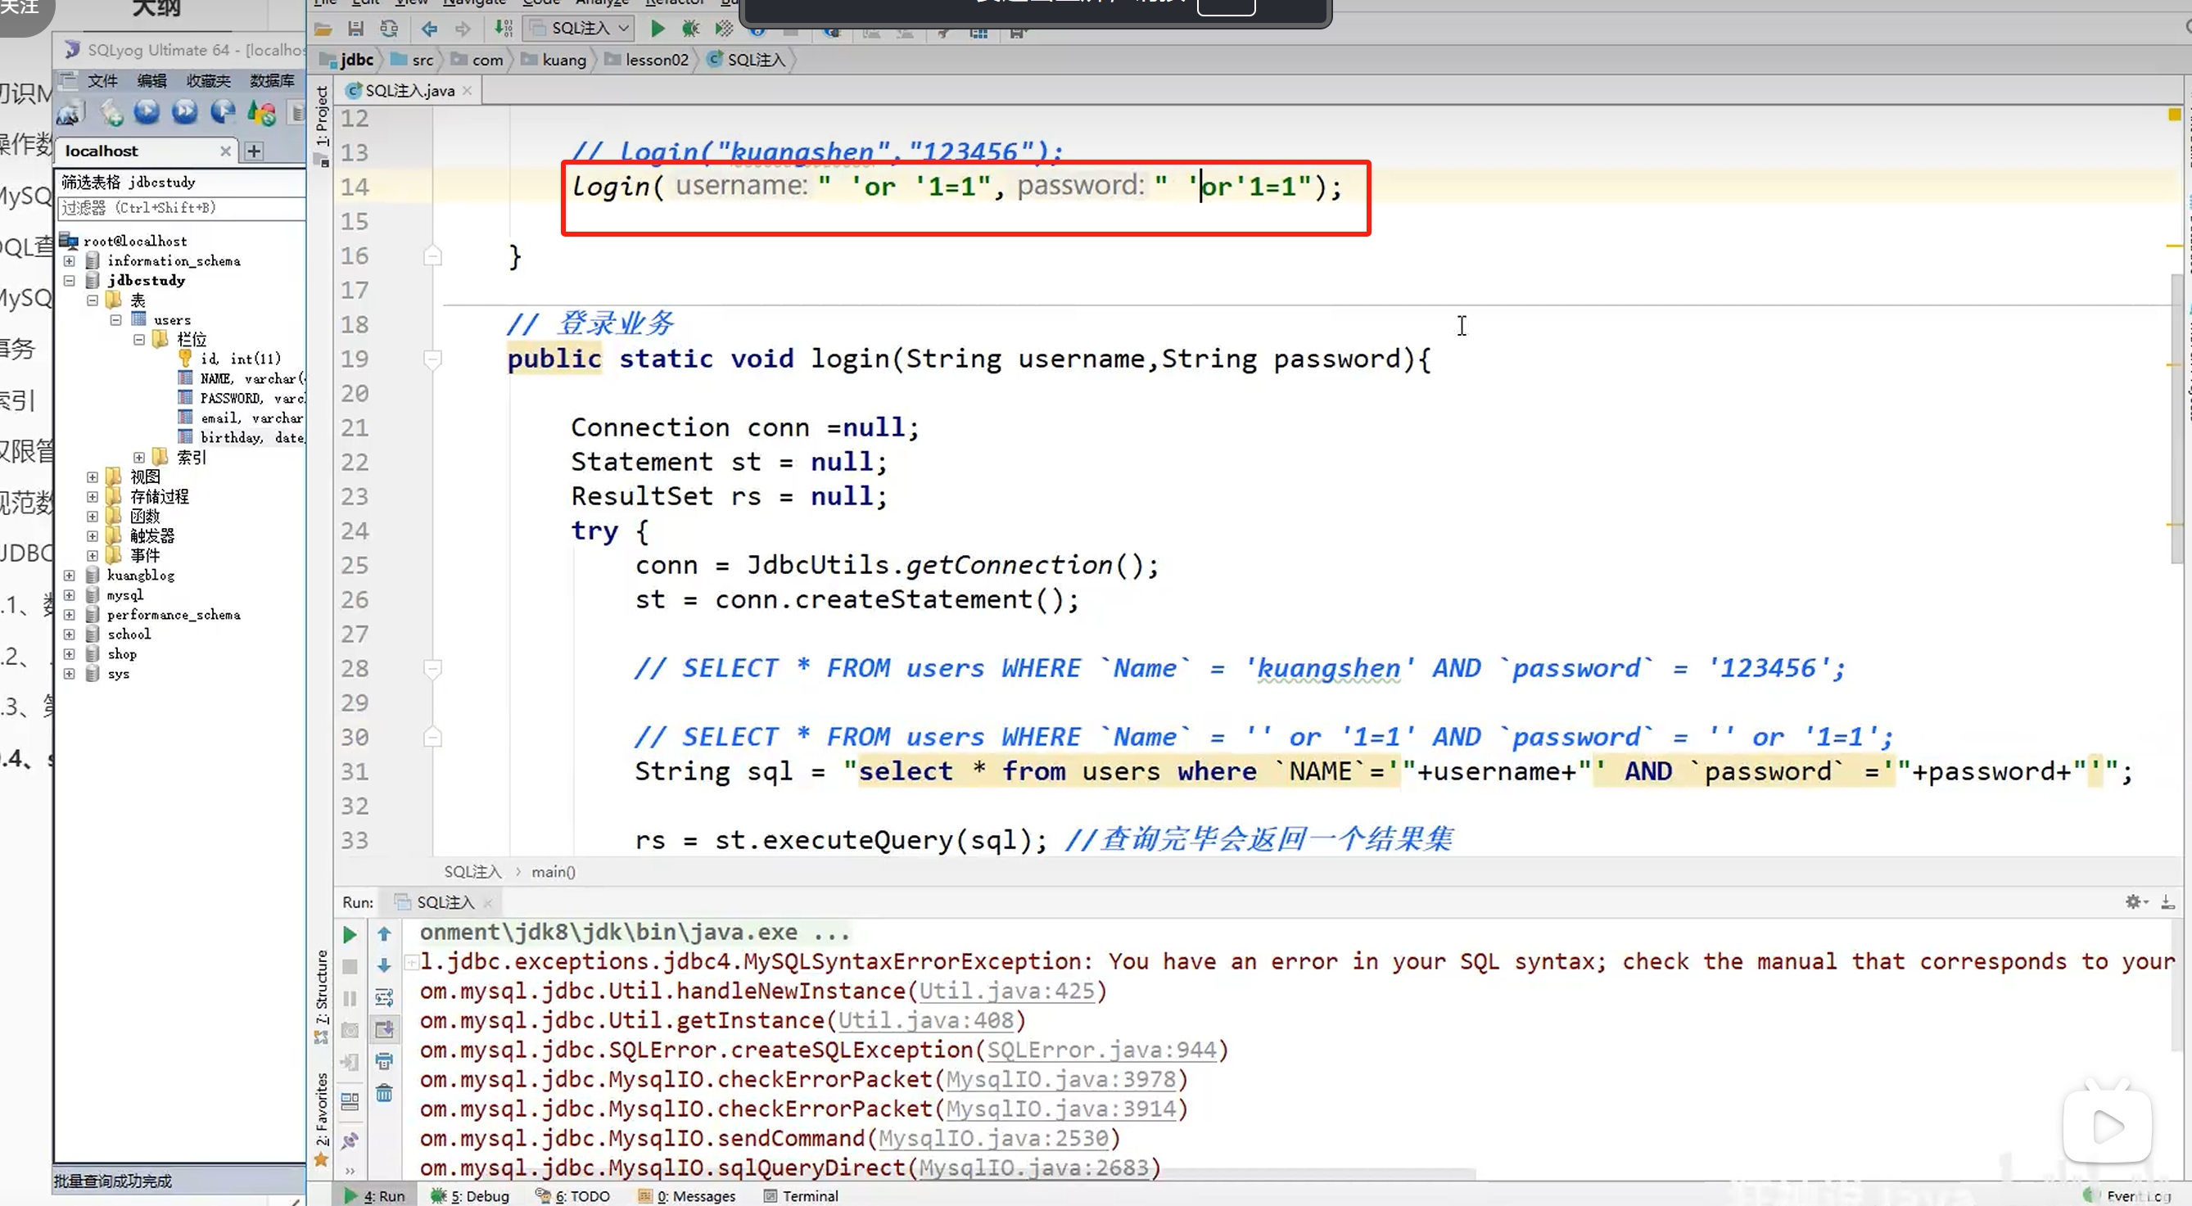Viewport: 2192px width, 1206px height.
Task: Collapse the jdbcstudy database node
Action: point(70,281)
